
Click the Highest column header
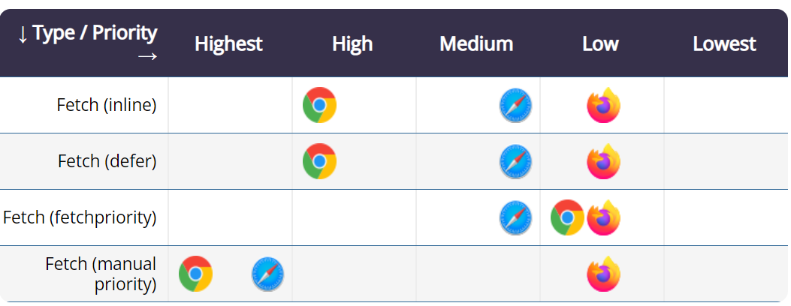click(x=228, y=43)
